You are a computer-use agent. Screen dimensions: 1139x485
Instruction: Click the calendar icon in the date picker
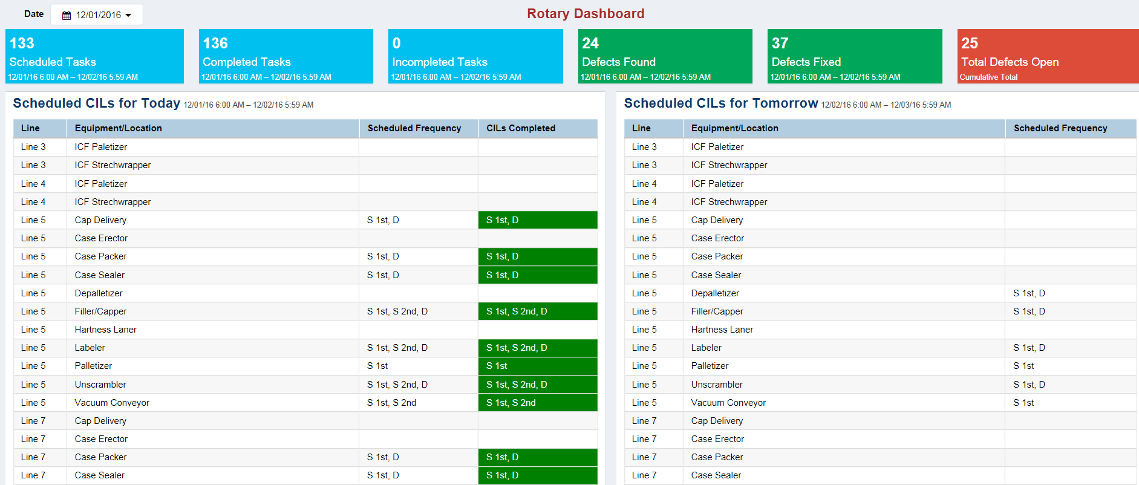pyautogui.click(x=67, y=15)
